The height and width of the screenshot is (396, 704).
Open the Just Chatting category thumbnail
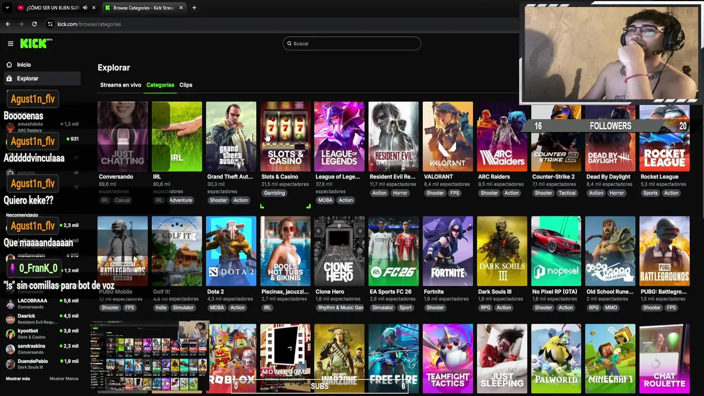pyautogui.click(x=123, y=136)
